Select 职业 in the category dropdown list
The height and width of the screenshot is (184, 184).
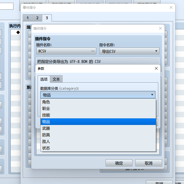(98, 108)
